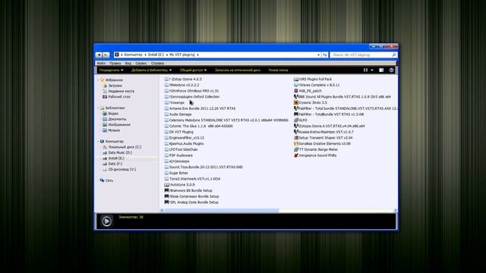Collapse the Библиотеки group triangle

click(99, 108)
